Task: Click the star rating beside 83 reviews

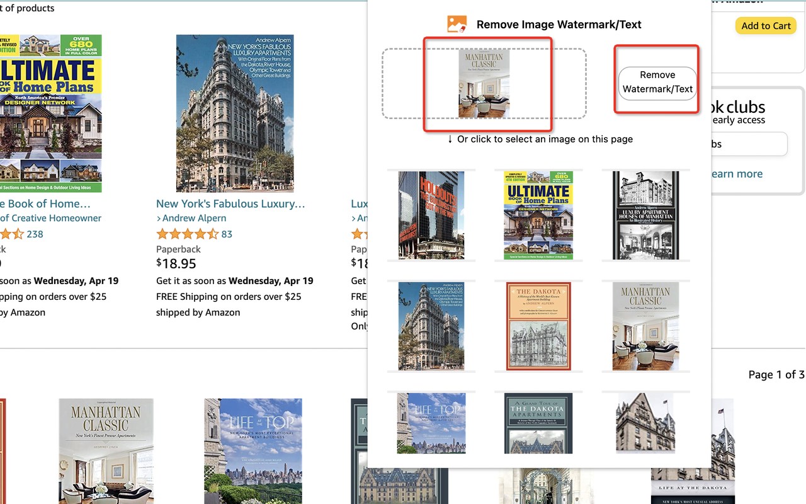Action: [187, 234]
